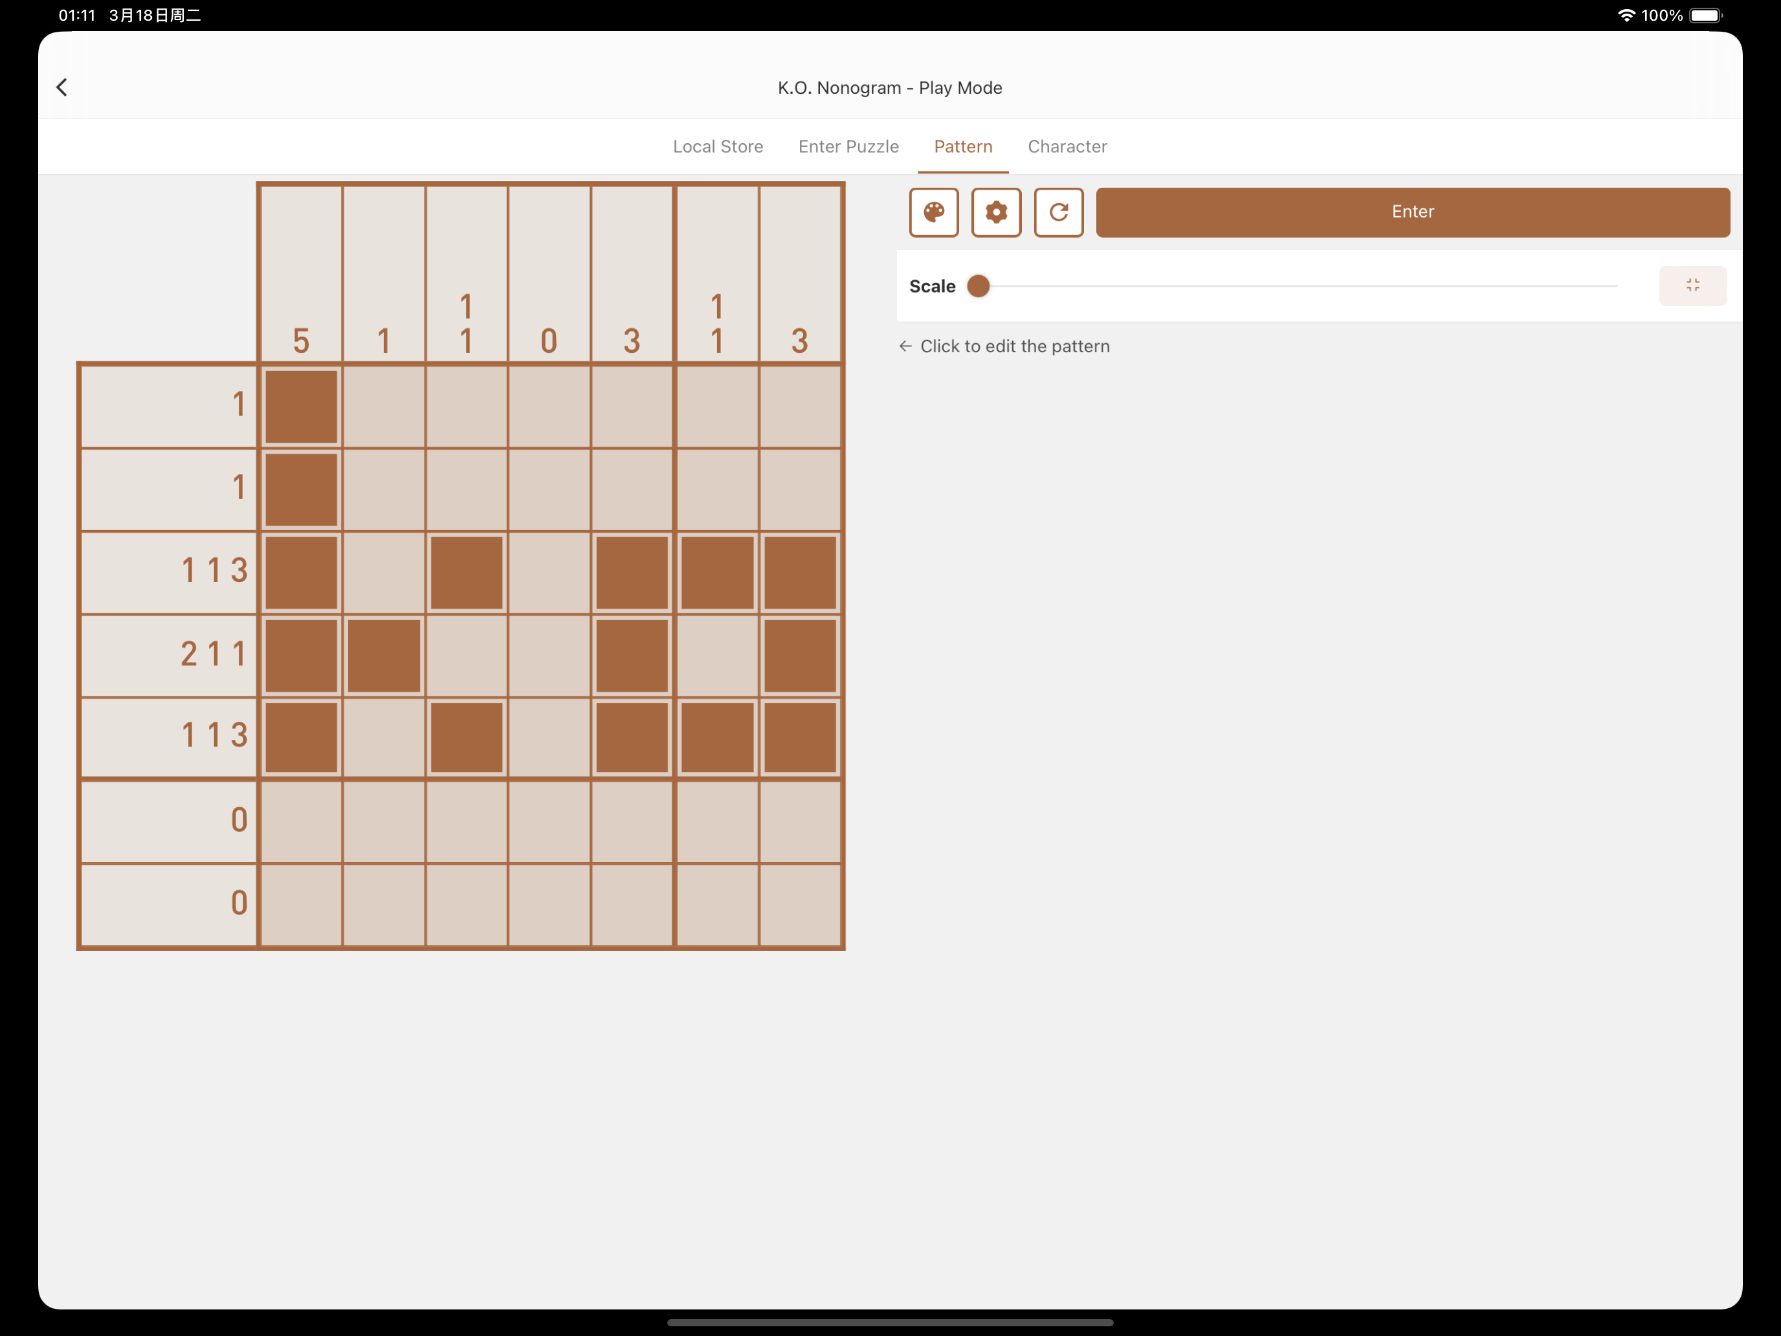This screenshot has width=1781, height=1336.
Task: Click the left arrow beside edit hint
Action: tap(905, 346)
